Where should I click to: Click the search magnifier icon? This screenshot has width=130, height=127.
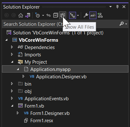121,24
